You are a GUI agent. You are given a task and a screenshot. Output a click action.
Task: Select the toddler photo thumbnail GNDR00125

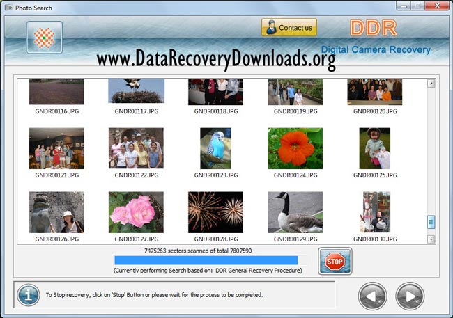click(375, 148)
